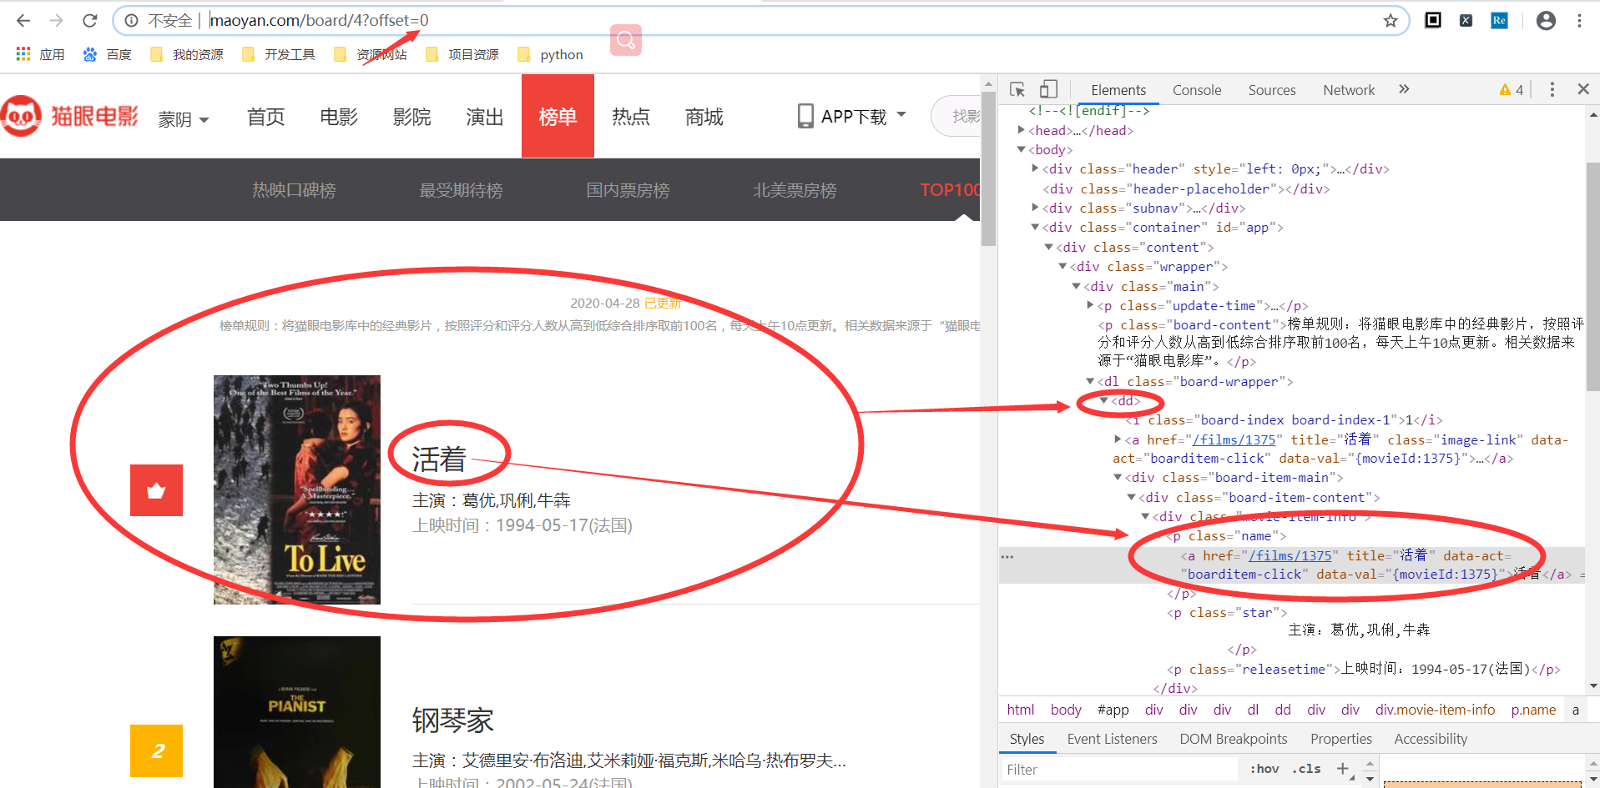Open the Accessibility pane tab
This screenshot has height=788, width=1600.
[1430, 739]
